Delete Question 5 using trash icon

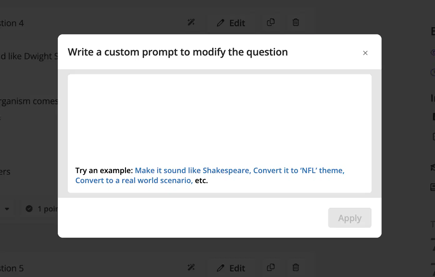(296, 268)
